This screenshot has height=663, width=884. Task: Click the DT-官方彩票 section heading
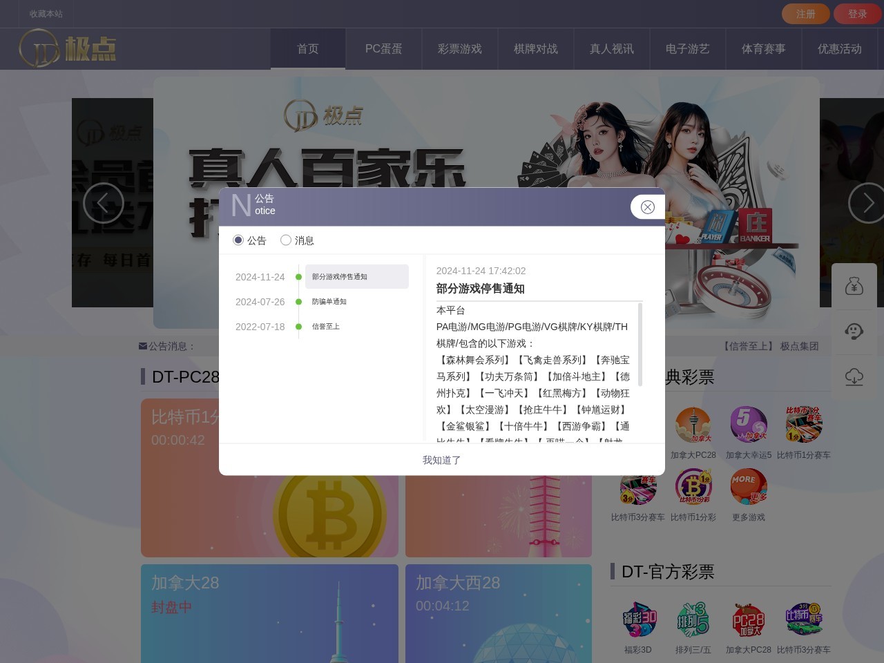(x=668, y=572)
